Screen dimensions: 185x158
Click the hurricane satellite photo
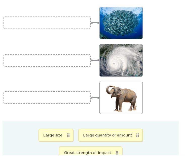tap(121, 60)
